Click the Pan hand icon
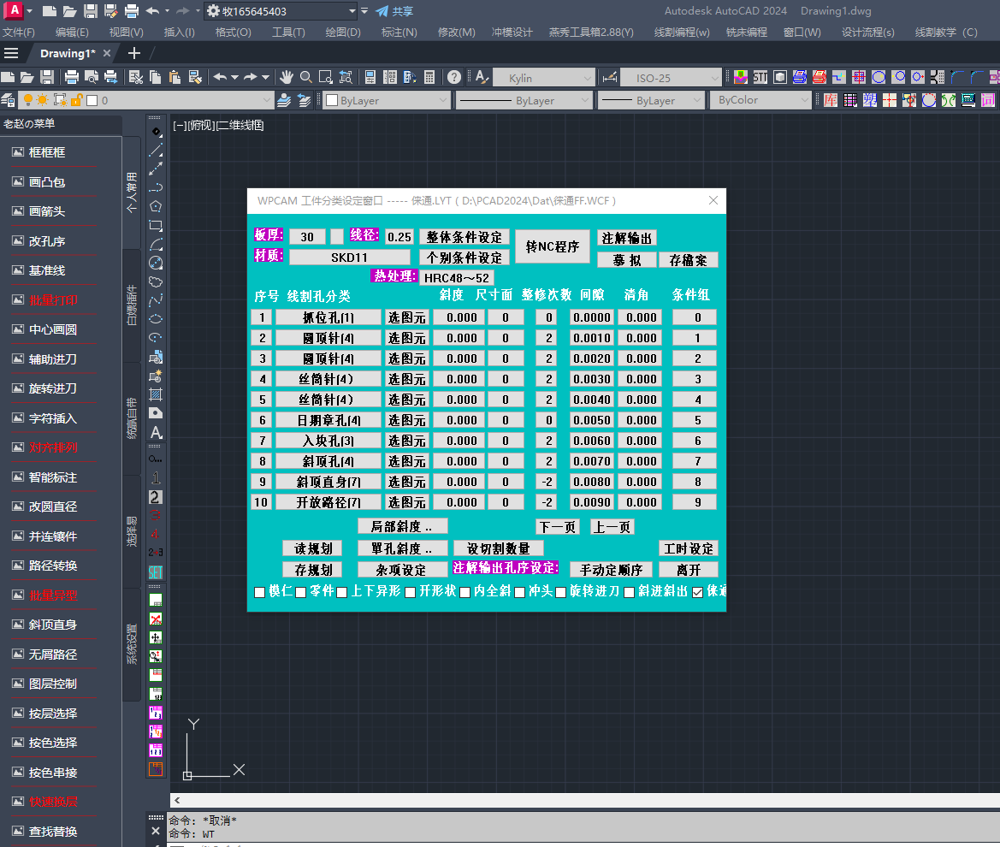This screenshot has width=1000, height=847. pos(286,77)
